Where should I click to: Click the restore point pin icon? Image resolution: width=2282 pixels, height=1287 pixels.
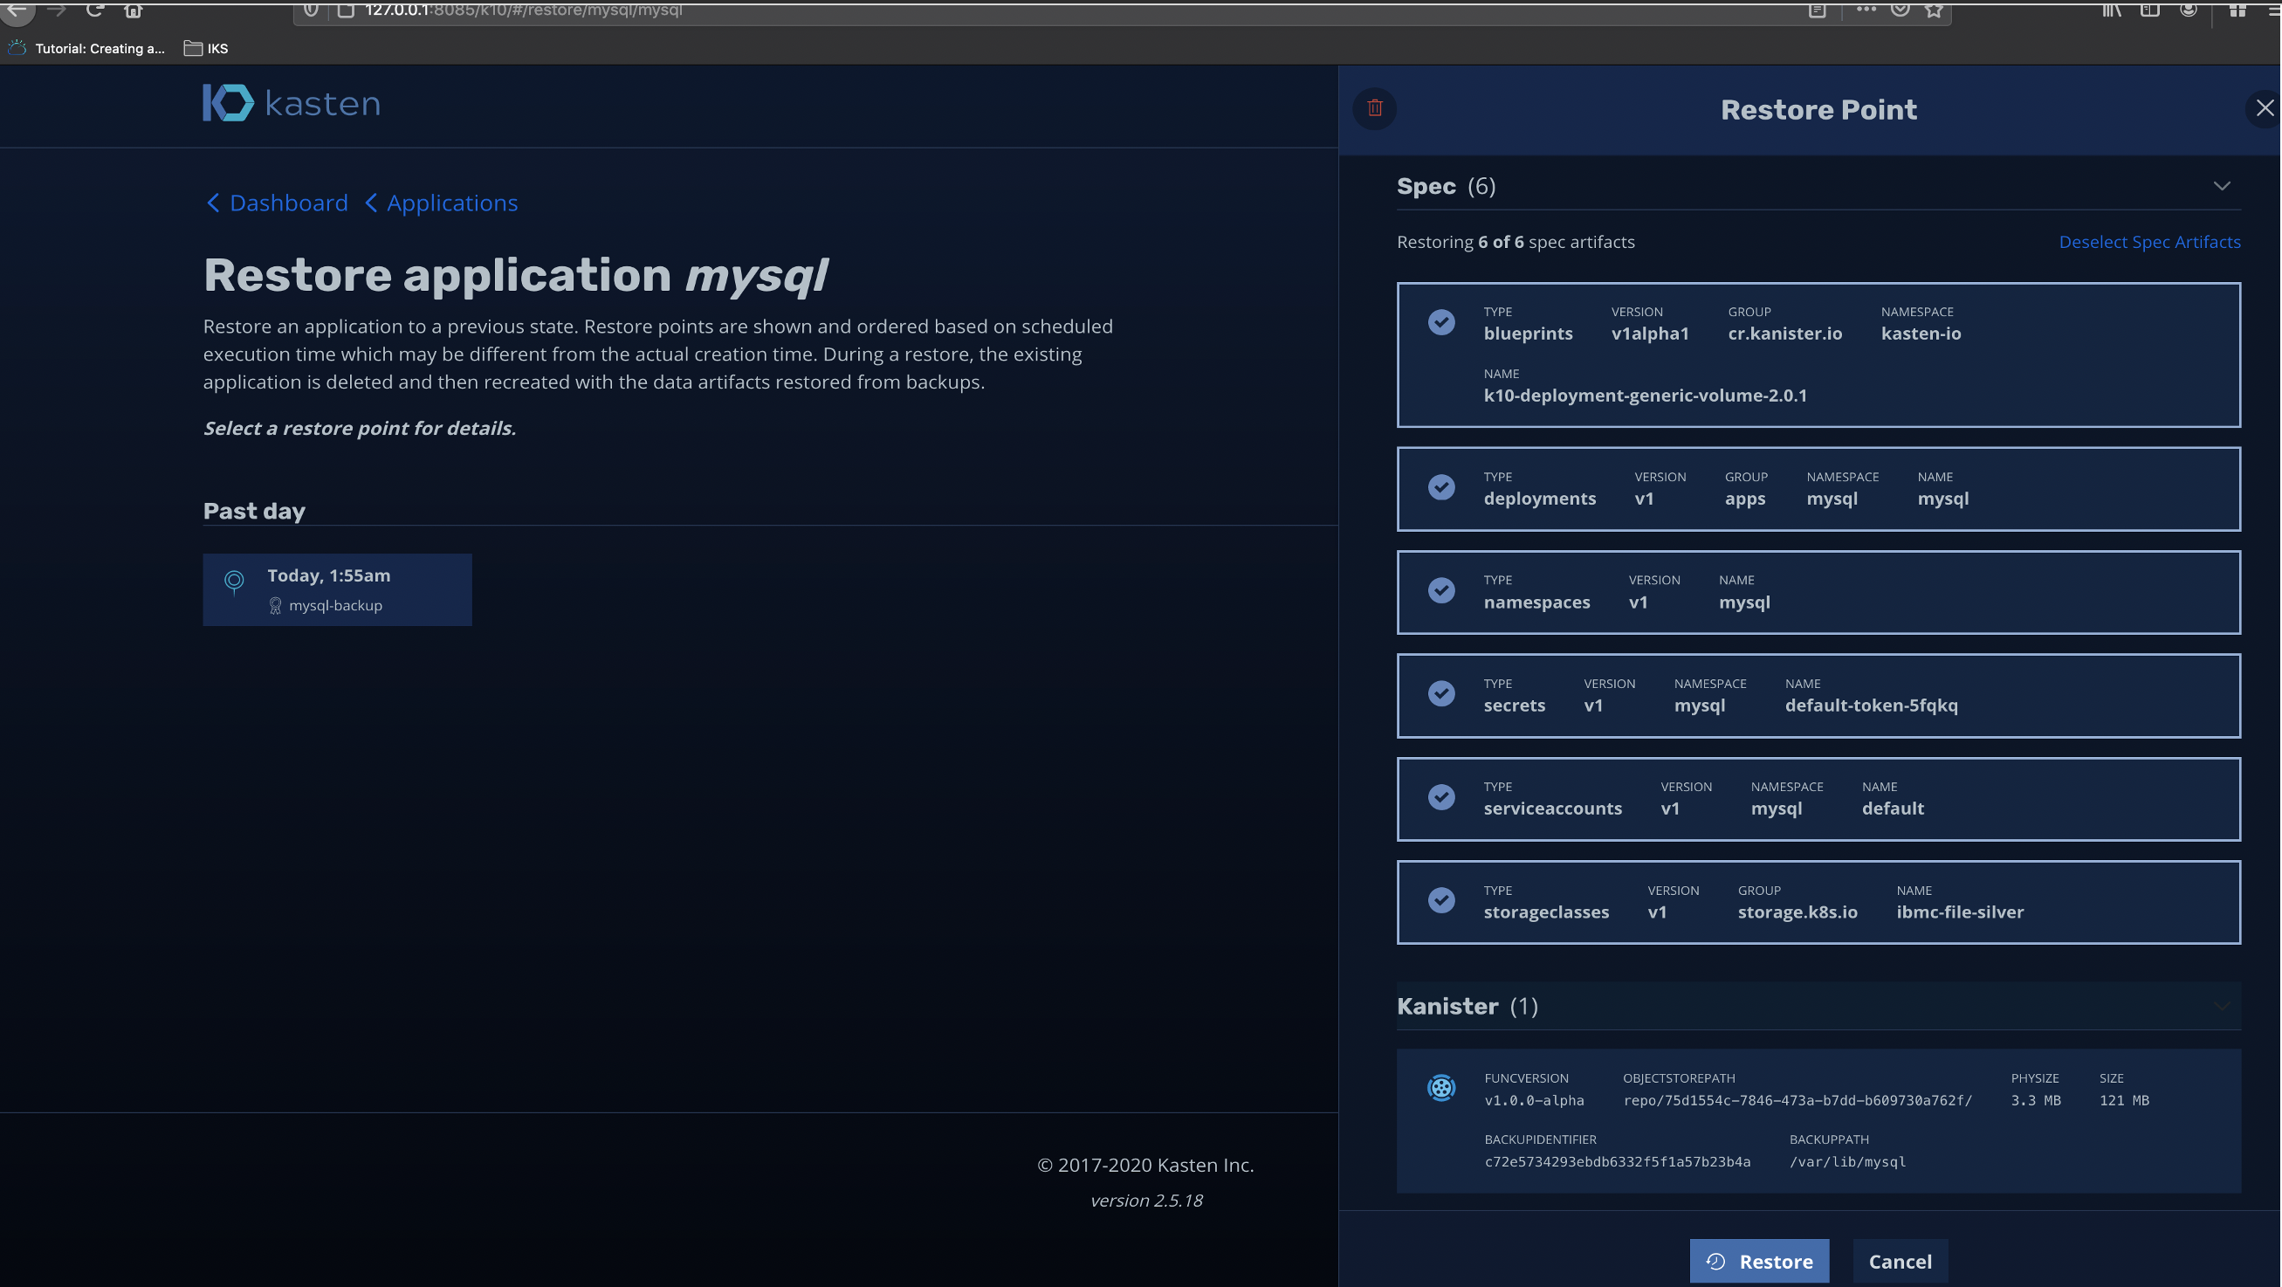point(234,581)
